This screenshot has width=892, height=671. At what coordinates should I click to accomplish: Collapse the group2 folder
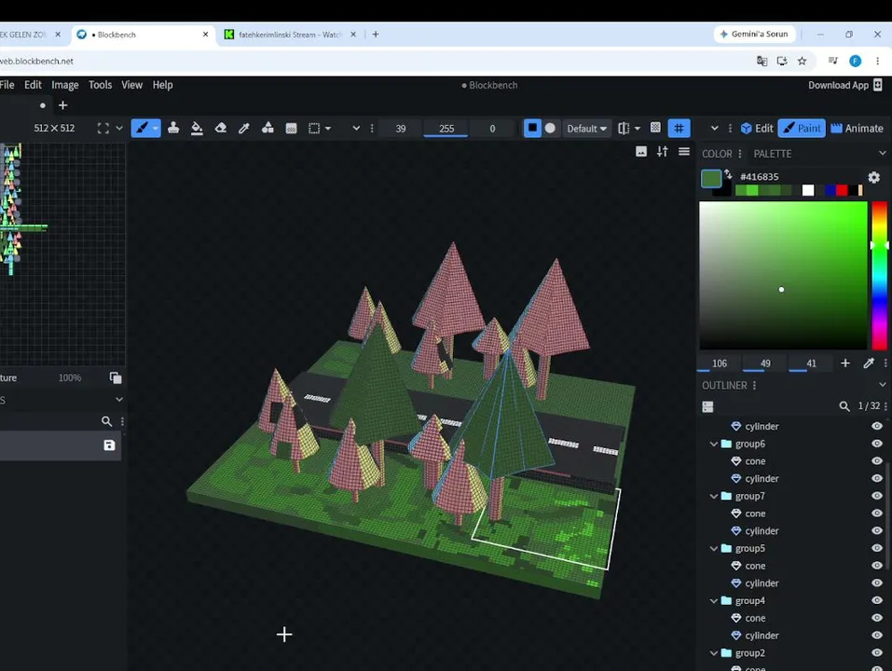click(713, 652)
